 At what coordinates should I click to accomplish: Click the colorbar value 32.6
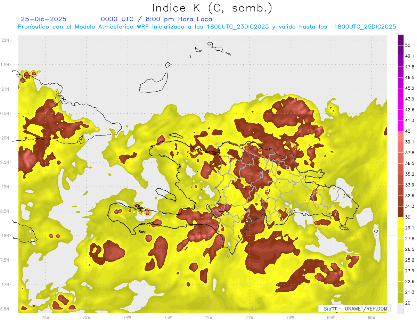[x=410, y=196]
